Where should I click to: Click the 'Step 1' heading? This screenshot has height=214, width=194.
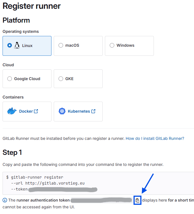pyautogui.click(x=12, y=153)
